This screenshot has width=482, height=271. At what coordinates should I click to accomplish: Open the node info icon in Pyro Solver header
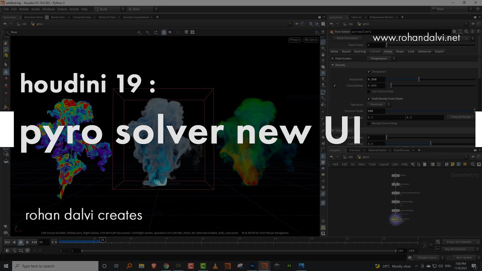[472, 32]
